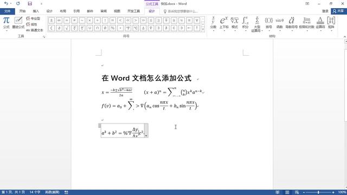Click the Save icon in quick access toolbar
The image size is (347, 195).
point(30,4)
